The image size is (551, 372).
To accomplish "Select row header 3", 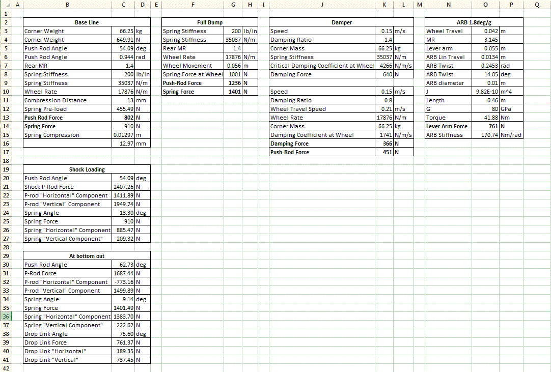I will coord(6,31).
